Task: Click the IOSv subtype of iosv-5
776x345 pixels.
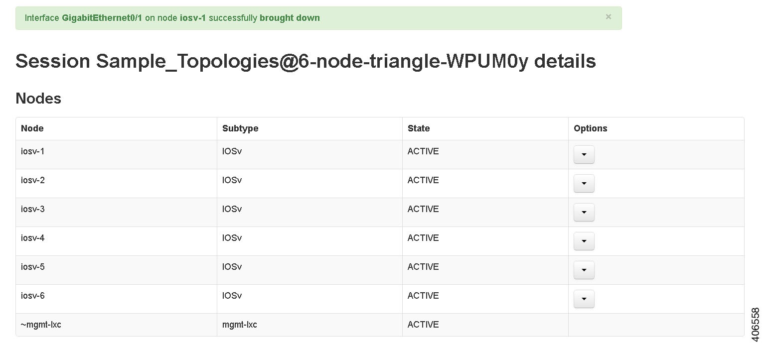Action: point(232,267)
